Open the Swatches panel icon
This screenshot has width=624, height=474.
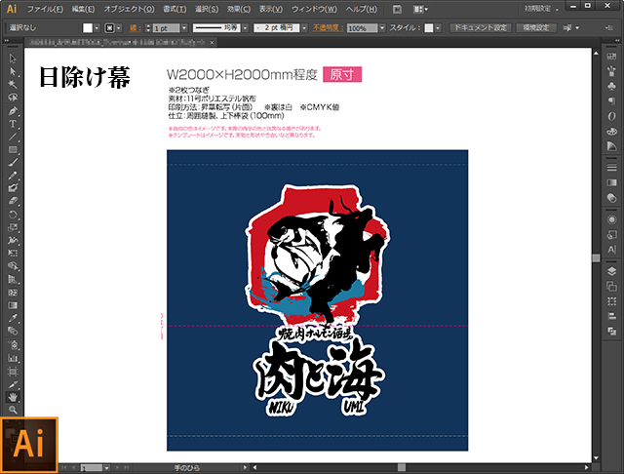tap(611, 57)
